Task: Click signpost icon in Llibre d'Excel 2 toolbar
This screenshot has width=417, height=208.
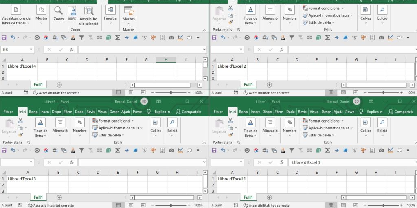Action: pyautogui.click(x=363, y=38)
